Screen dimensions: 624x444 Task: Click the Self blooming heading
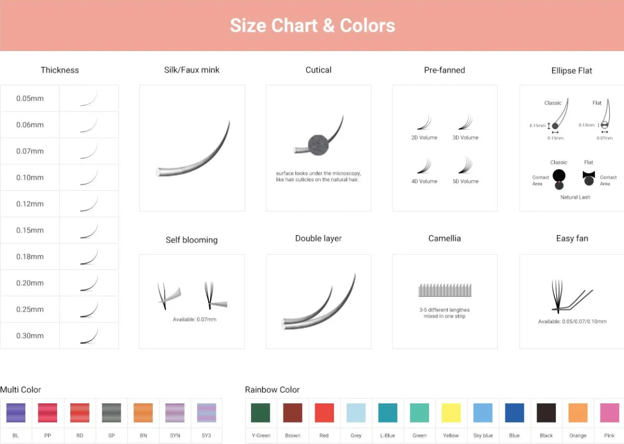(192, 240)
